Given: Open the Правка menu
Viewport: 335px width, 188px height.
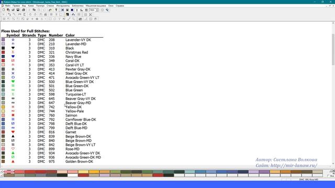Looking at the screenshot, I should coord(16,6).
